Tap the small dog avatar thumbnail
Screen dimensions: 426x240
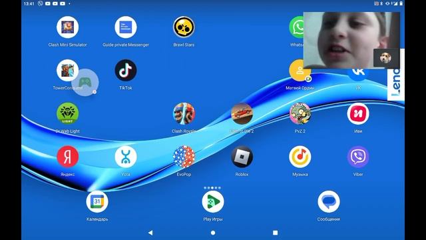point(385,58)
